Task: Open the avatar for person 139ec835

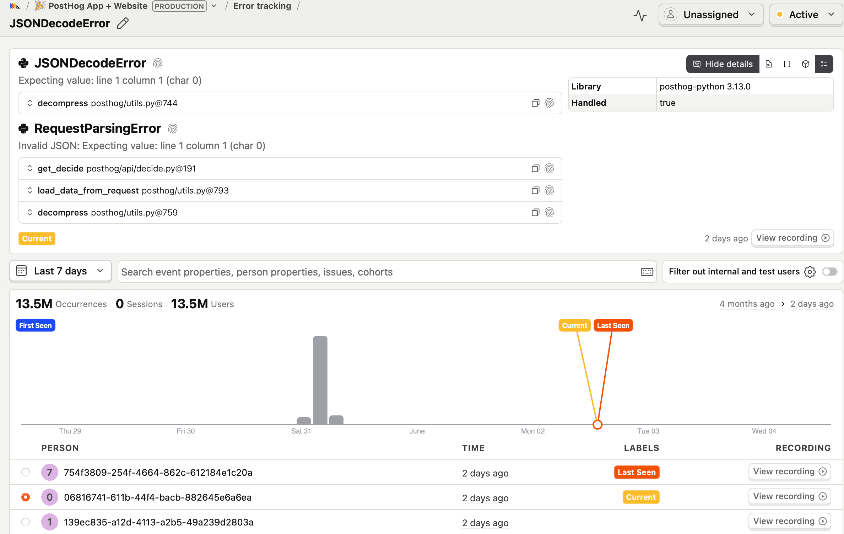Action: 50,522
